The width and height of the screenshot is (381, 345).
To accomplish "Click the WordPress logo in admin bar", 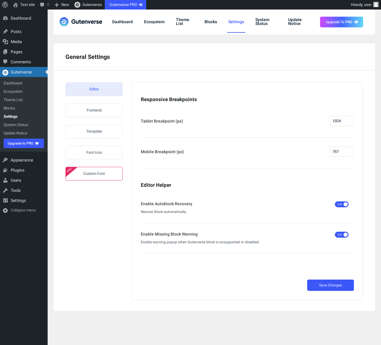I will (x=5, y=5).
